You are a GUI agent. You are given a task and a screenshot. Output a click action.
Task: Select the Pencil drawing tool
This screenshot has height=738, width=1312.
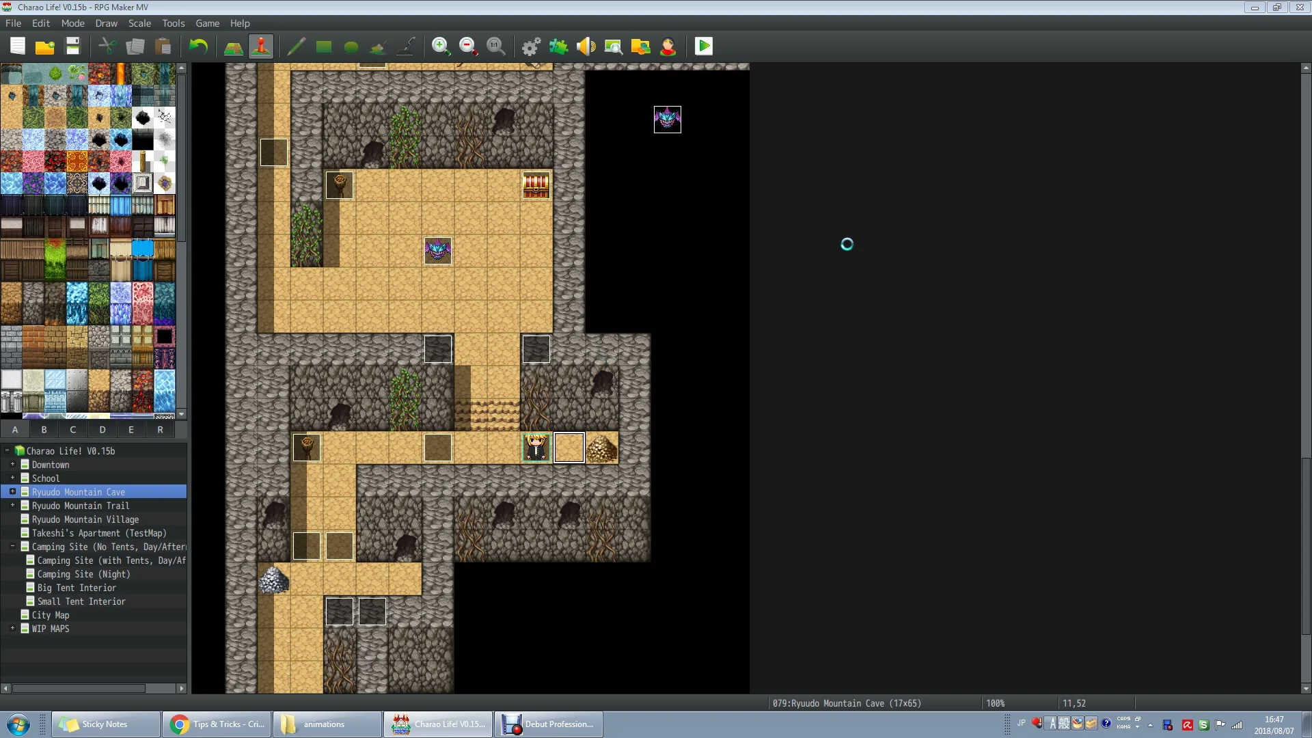click(x=296, y=46)
